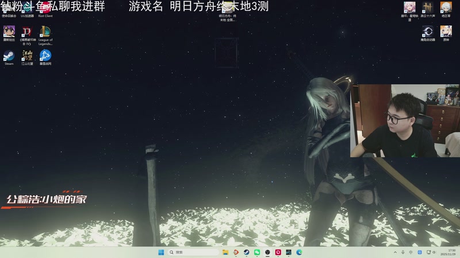Open the red circular app in taskbar

point(278,252)
